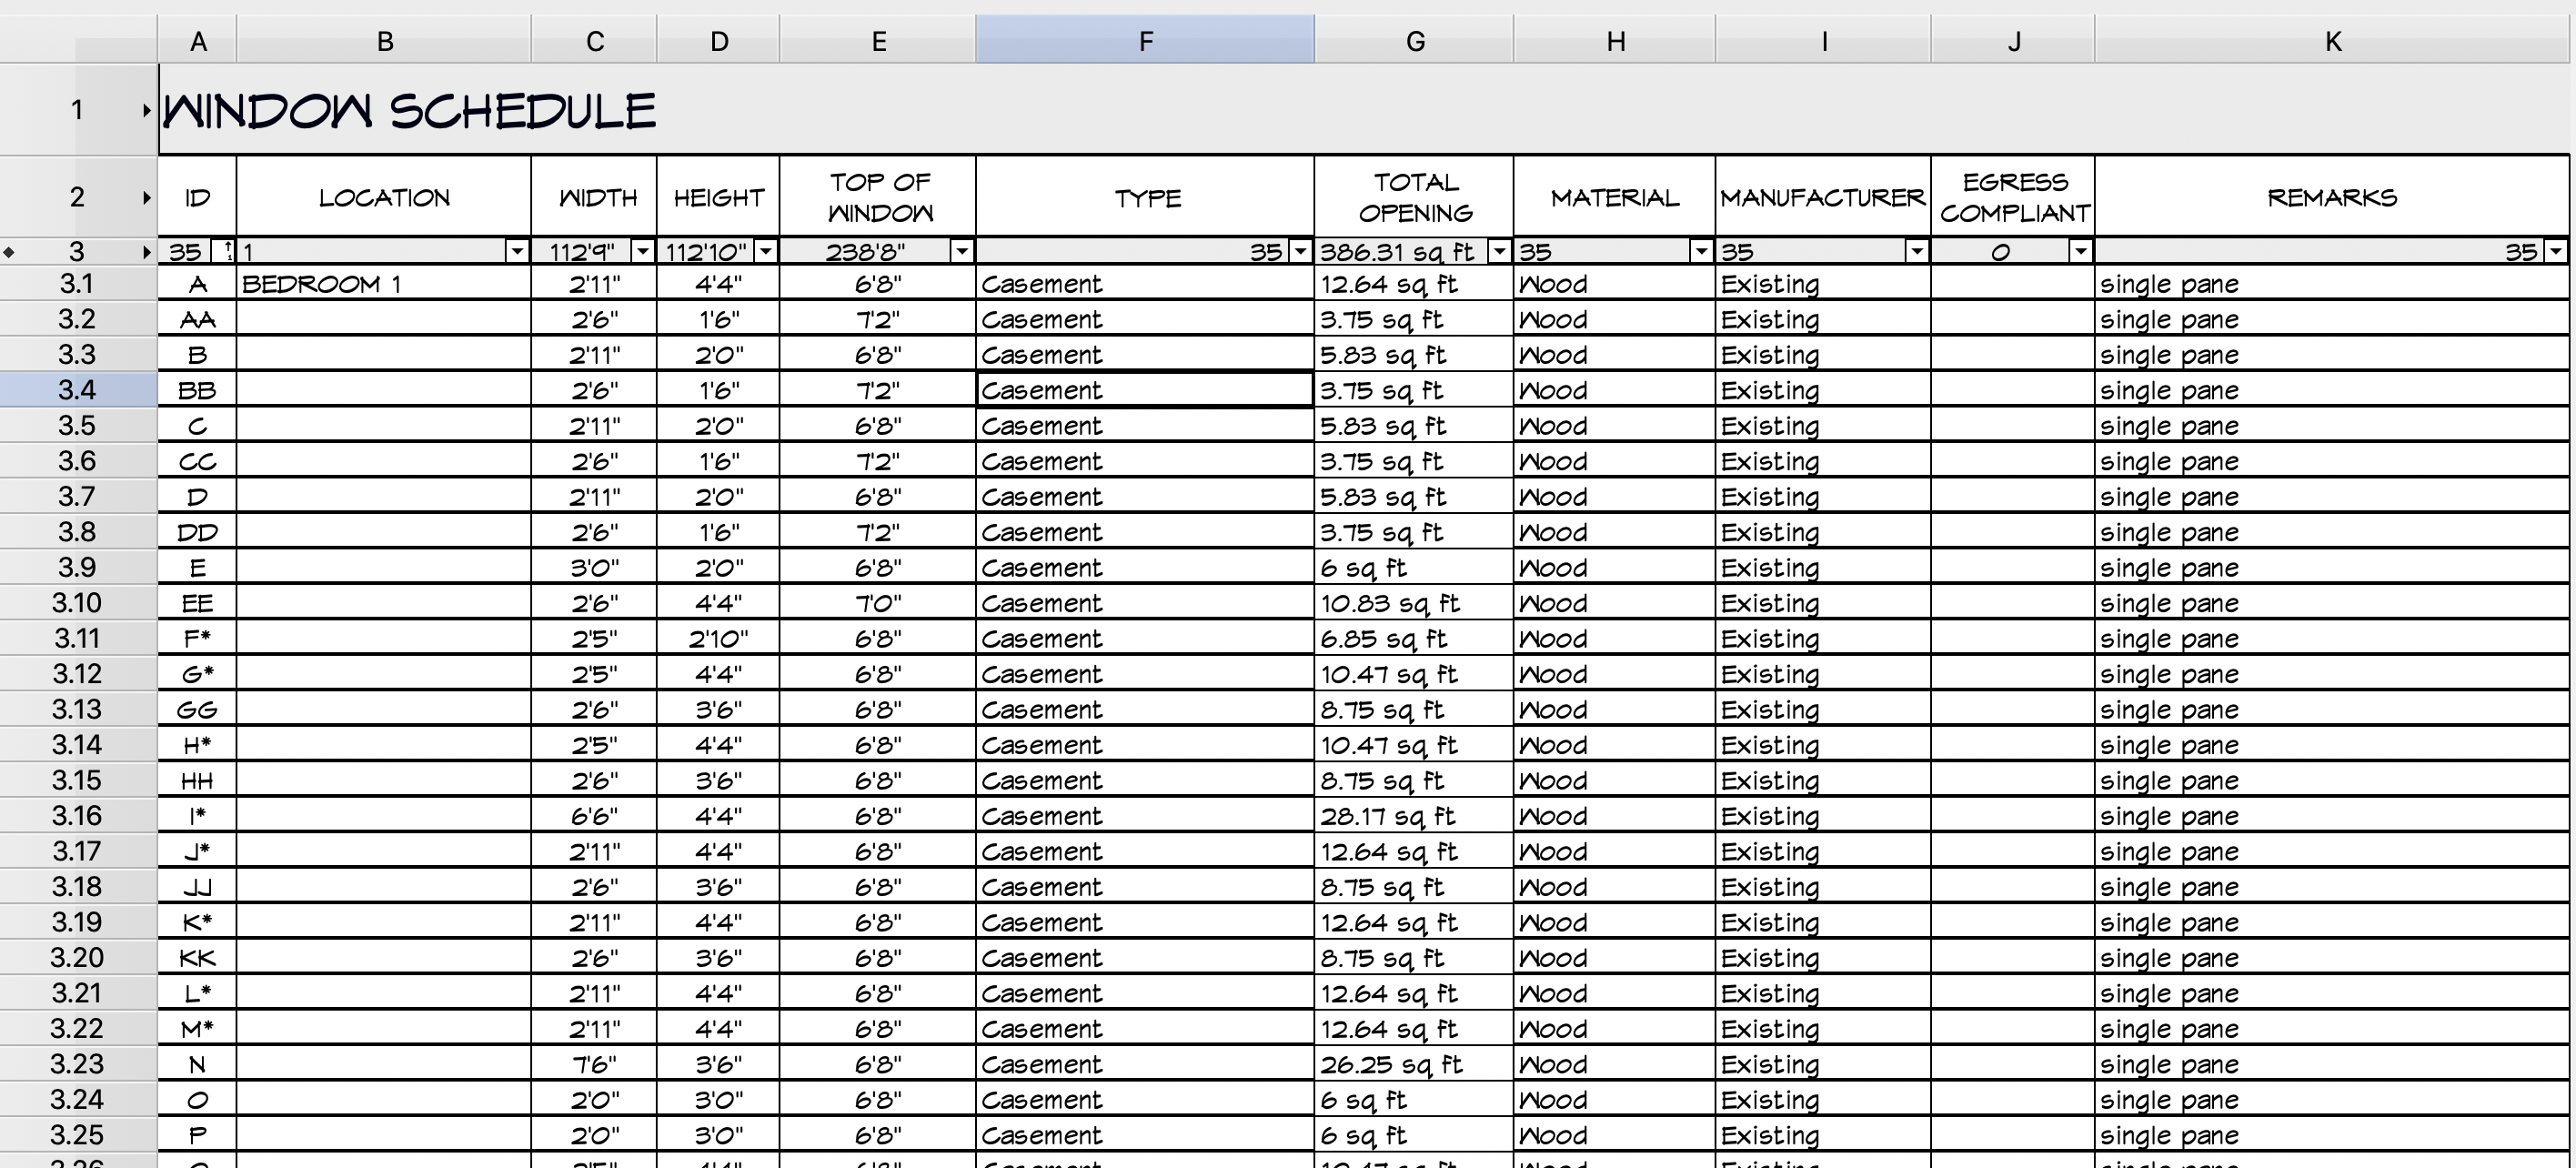The image size is (2576, 1168).
Task: Open the Width dropdown showing 112'9"
Action: 643,252
